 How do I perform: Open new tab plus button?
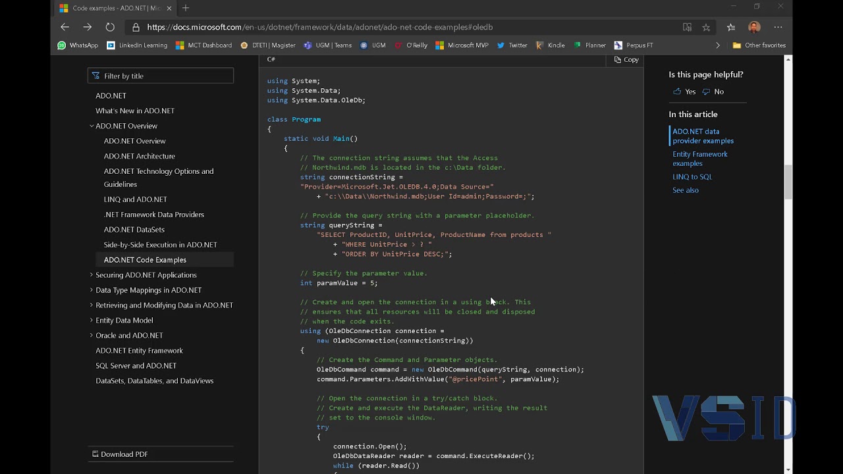point(186,8)
